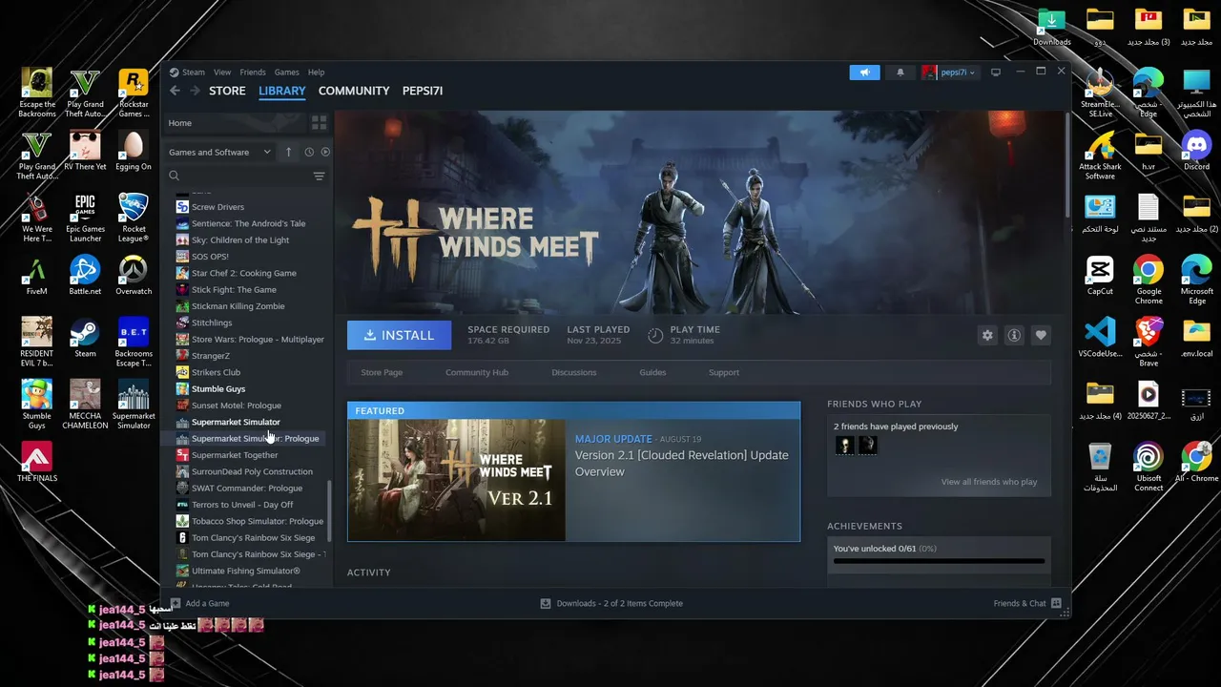Click the game list scrollbar thumb
Viewport: 1221px width, 687px height.
(330, 513)
